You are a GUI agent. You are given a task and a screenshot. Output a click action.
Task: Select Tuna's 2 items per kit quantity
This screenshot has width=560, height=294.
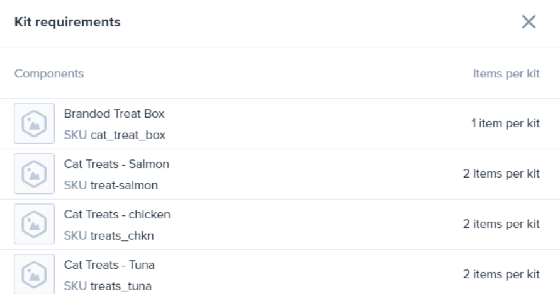click(x=501, y=274)
